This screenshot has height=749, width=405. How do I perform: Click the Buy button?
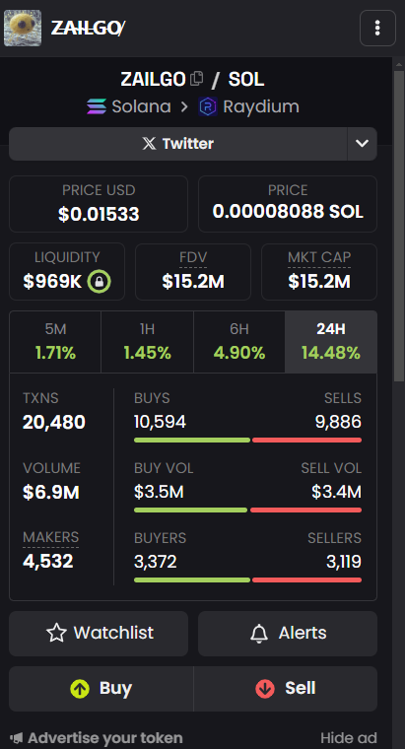pos(101,689)
